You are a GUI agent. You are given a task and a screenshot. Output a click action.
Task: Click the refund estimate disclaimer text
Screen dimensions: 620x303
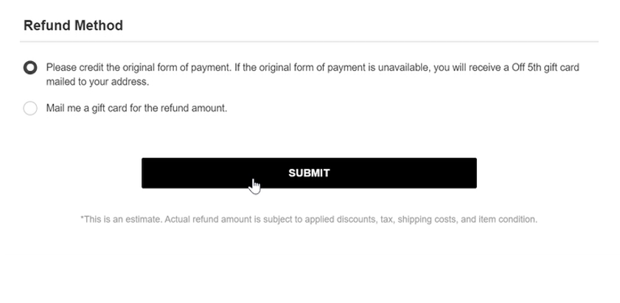tap(309, 219)
